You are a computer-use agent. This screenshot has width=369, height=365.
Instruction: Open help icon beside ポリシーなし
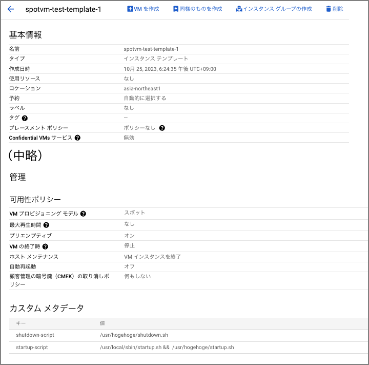point(162,128)
